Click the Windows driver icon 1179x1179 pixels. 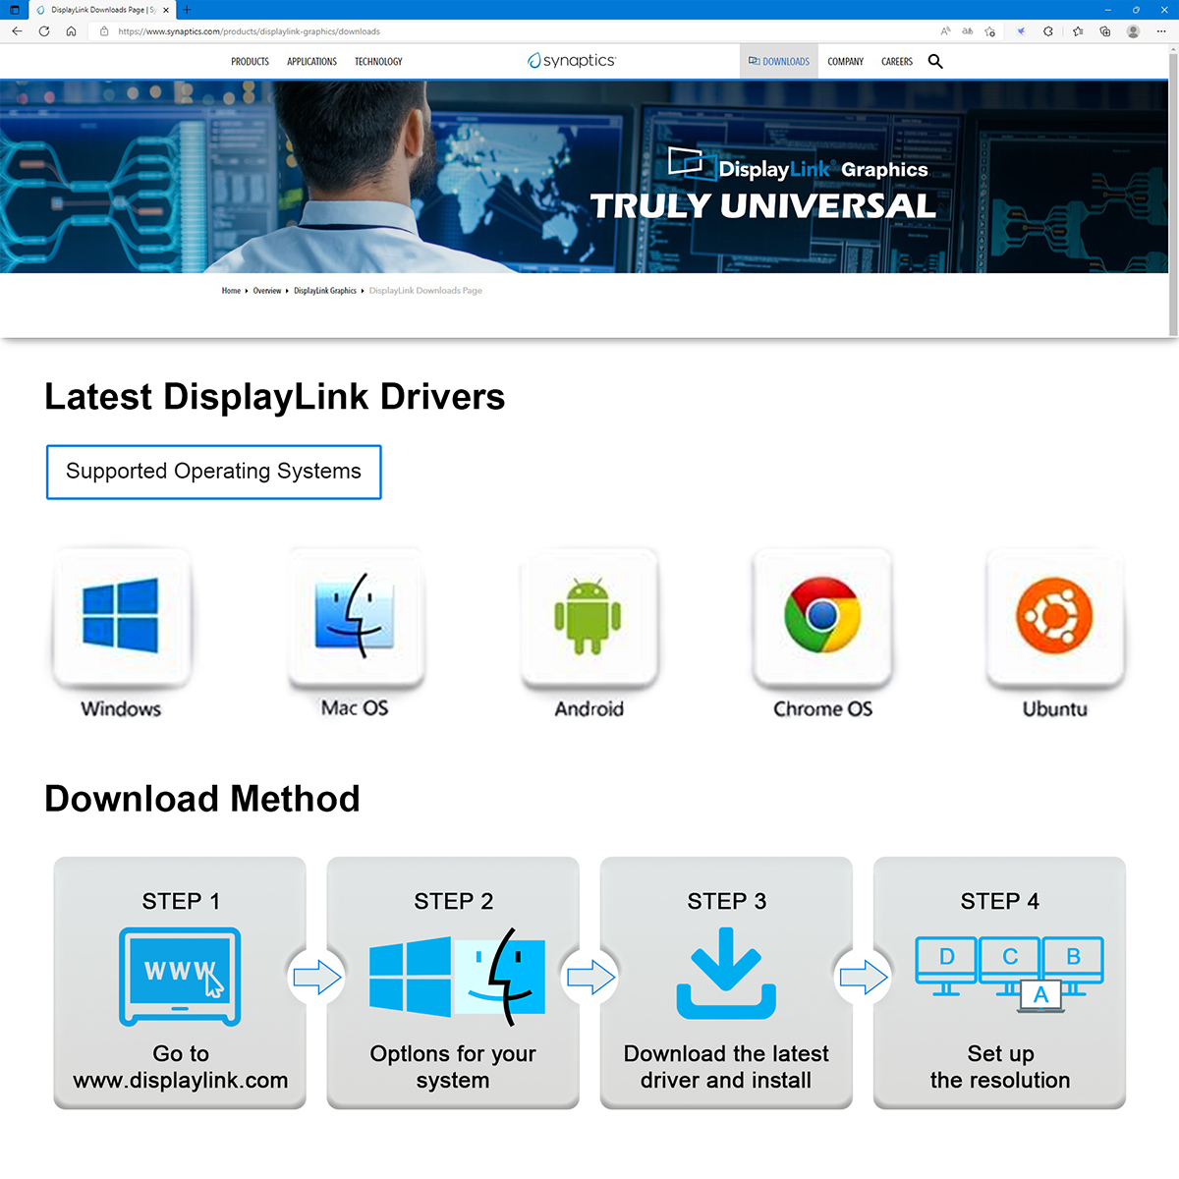(x=121, y=617)
